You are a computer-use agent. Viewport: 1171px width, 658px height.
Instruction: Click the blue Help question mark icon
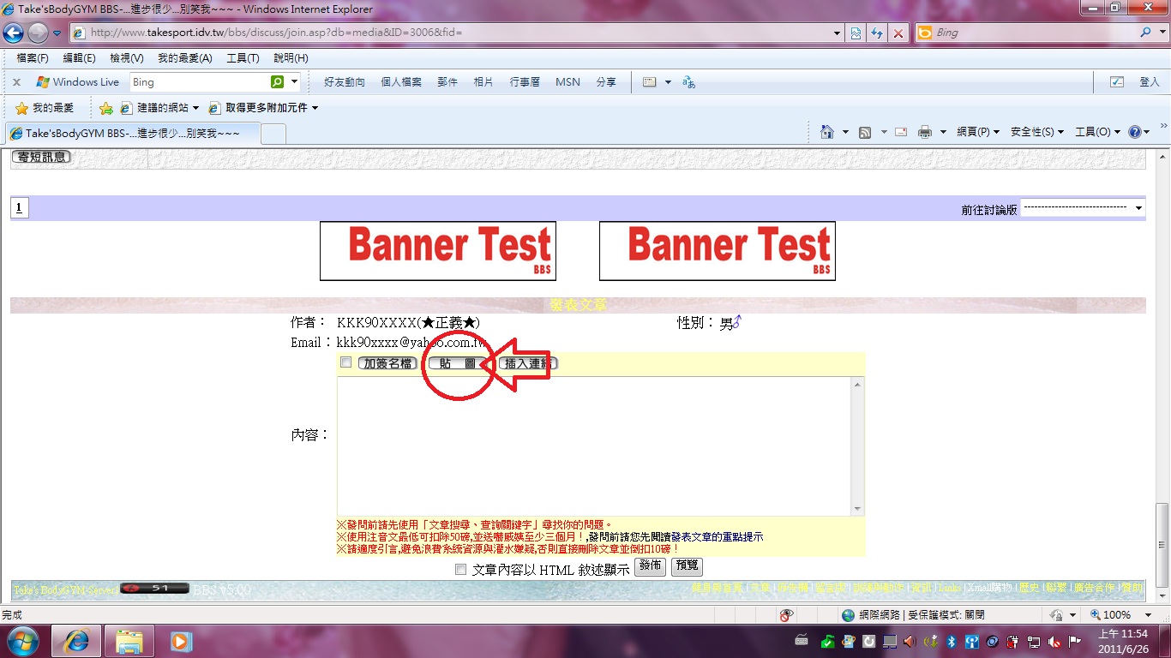(x=1135, y=132)
